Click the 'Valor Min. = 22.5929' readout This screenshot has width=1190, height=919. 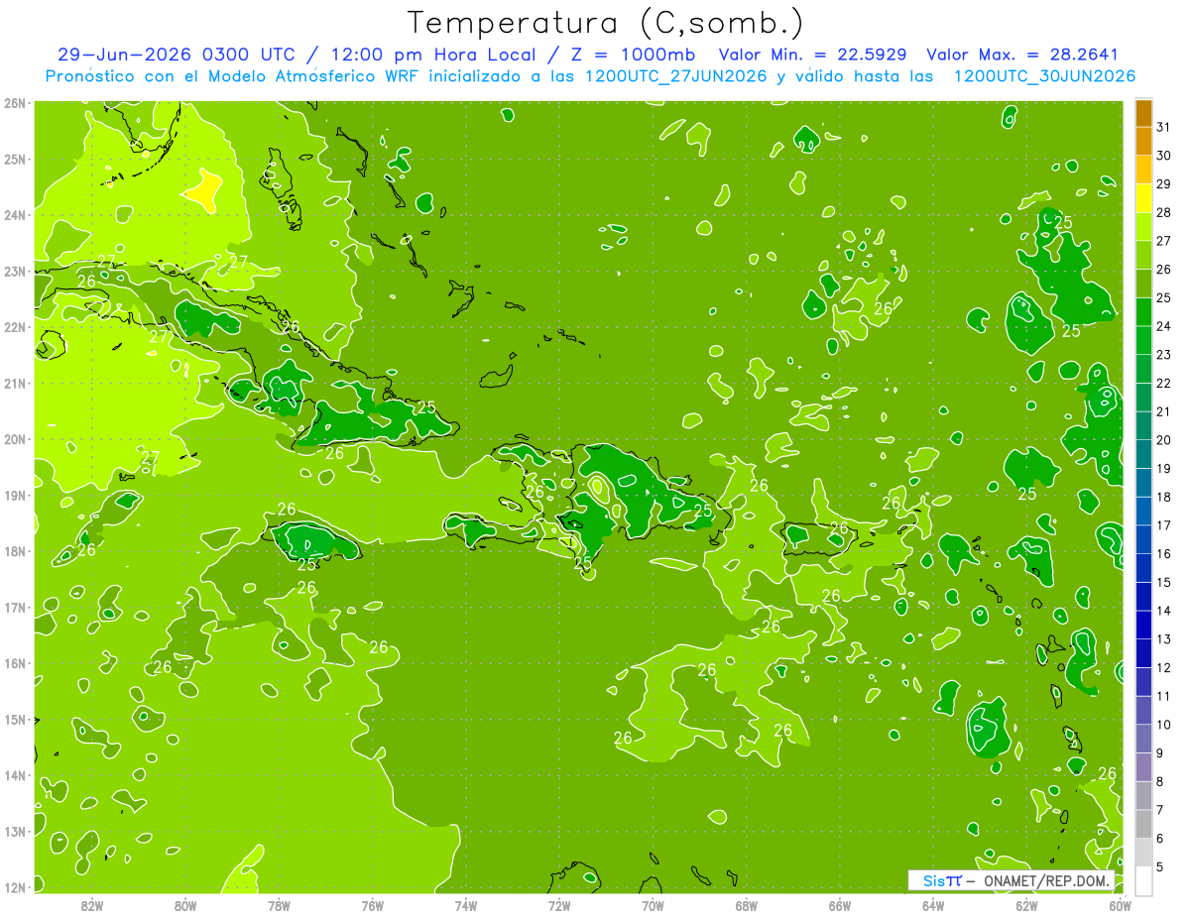(x=815, y=55)
